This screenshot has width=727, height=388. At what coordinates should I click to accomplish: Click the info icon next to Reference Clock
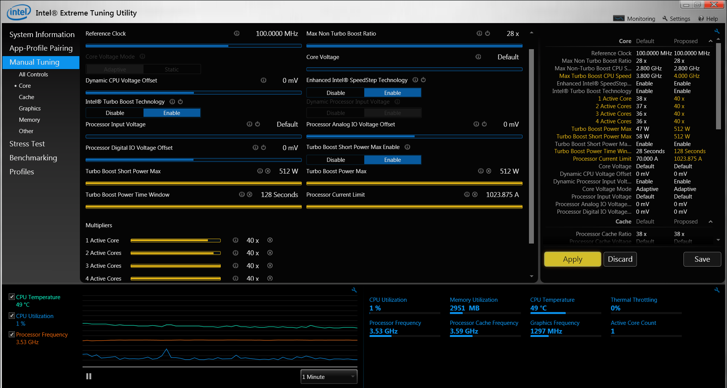click(x=237, y=33)
